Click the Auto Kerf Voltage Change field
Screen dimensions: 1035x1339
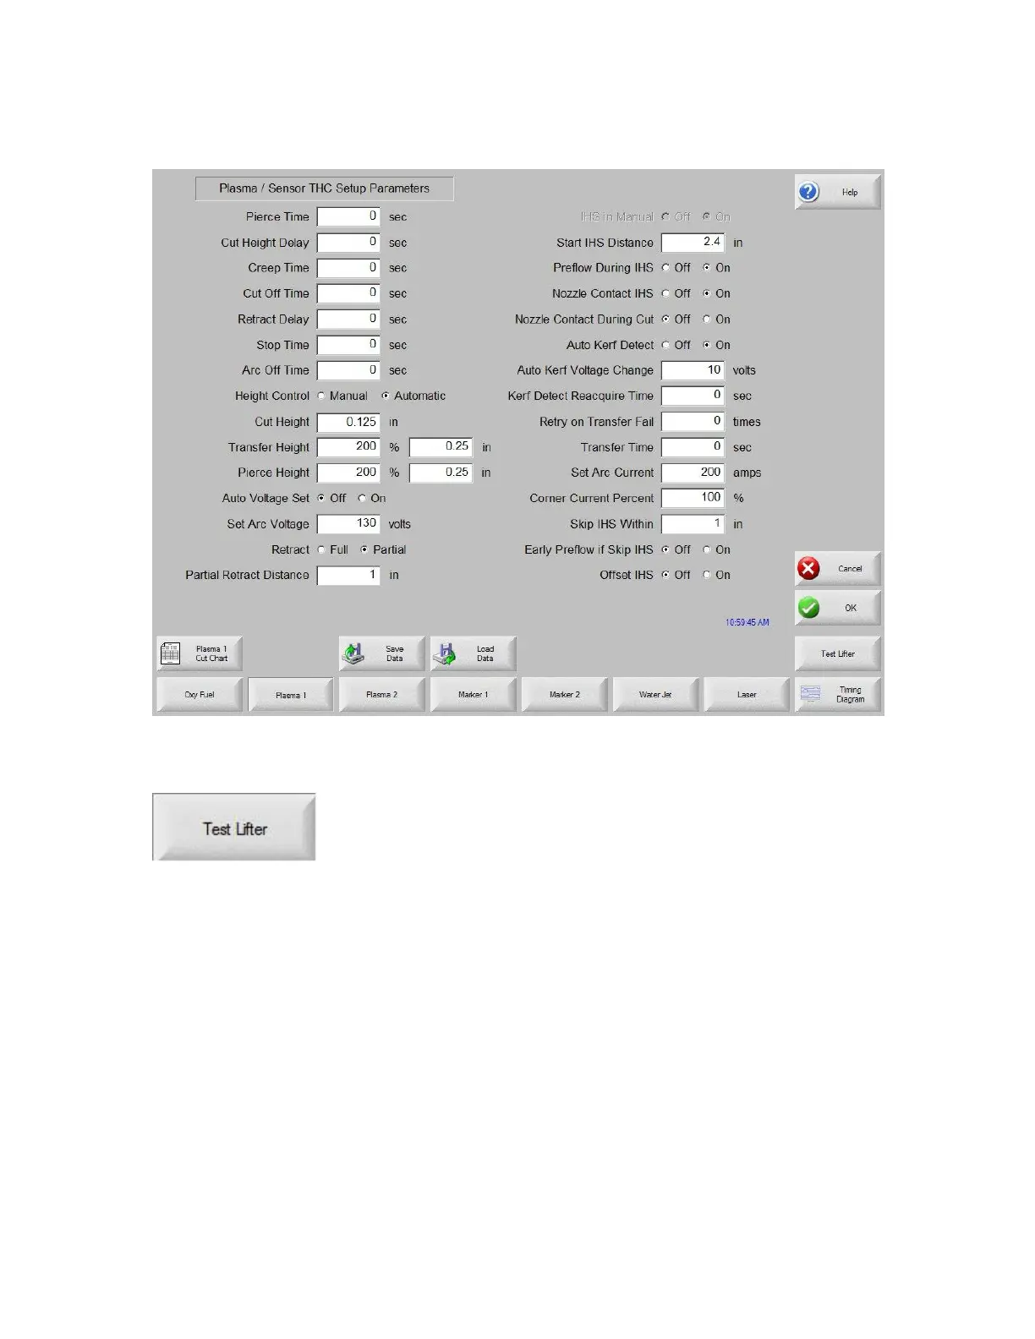click(x=693, y=370)
